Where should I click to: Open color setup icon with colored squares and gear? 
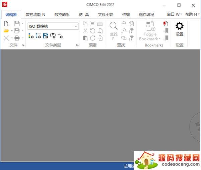pos(31,36)
